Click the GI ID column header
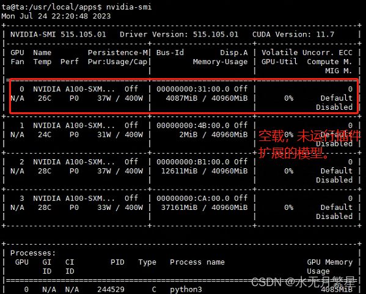Viewport: 366px width, 294px height. pos(47,267)
